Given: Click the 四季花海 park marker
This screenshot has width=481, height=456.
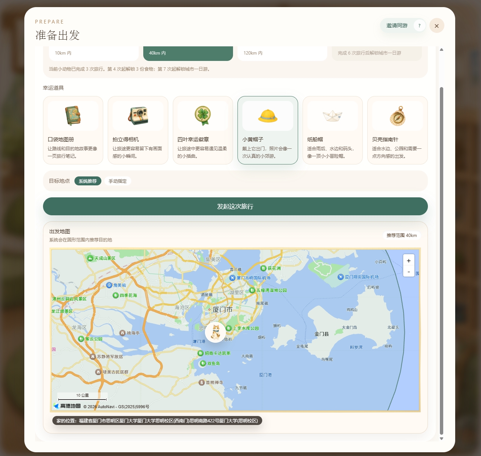Looking at the screenshot, I should pyautogui.click(x=116, y=295).
